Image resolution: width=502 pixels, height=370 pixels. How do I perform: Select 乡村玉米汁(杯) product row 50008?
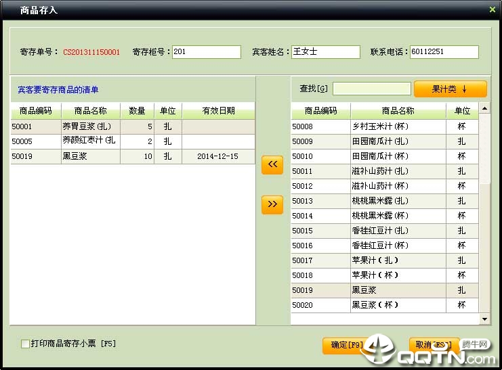(397, 126)
